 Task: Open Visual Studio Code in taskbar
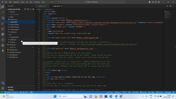click(x=116, y=96)
